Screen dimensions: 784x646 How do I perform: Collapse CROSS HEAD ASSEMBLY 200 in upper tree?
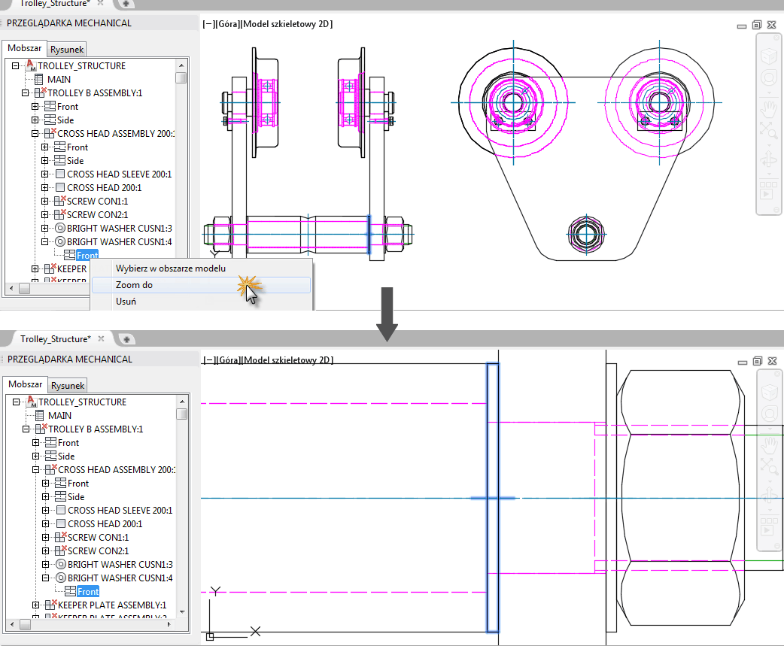[x=35, y=133]
